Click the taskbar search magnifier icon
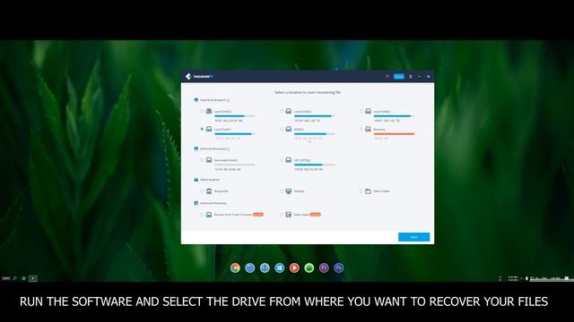This screenshot has width=574, height=322. (x=14, y=278)
